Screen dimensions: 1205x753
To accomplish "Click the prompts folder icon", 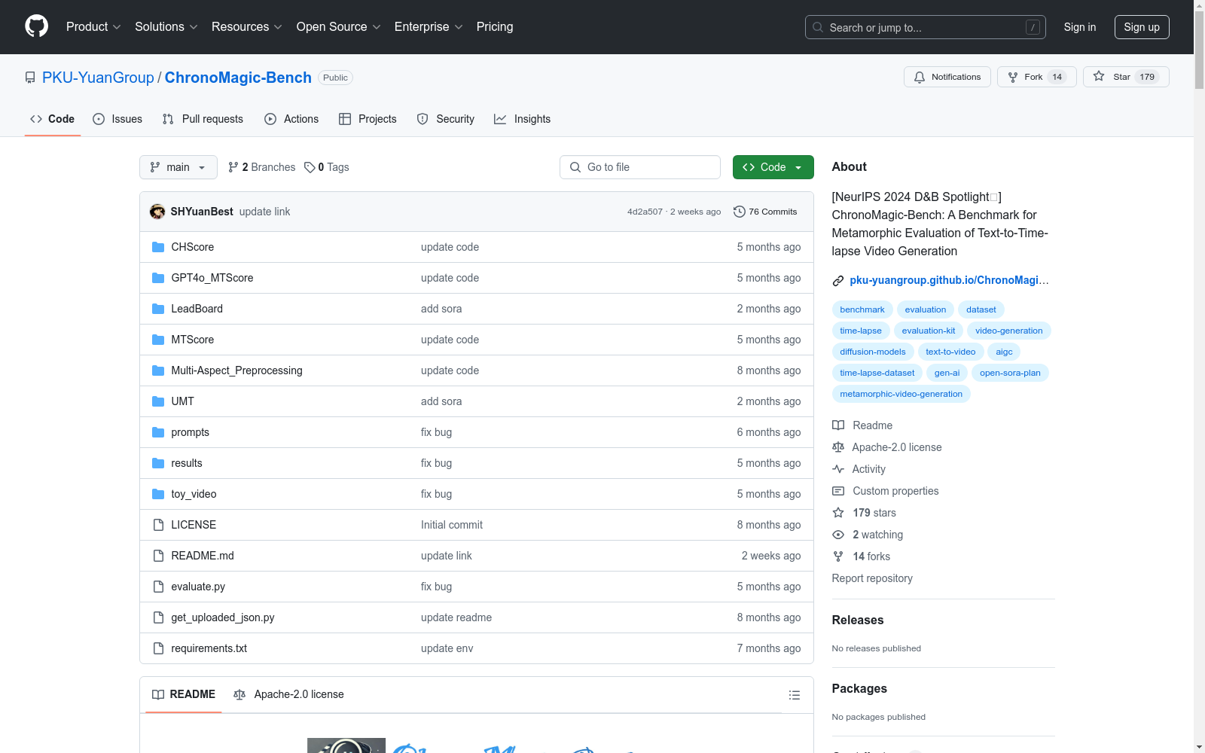I will click(x=158, y=432).
